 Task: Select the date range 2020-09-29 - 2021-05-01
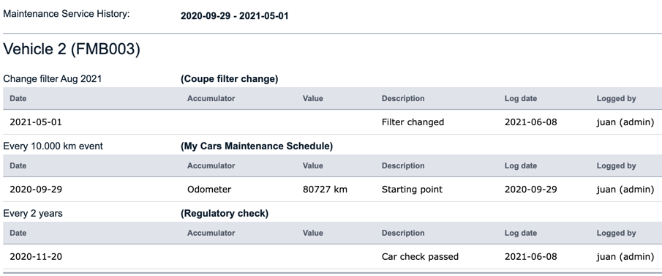234,16
